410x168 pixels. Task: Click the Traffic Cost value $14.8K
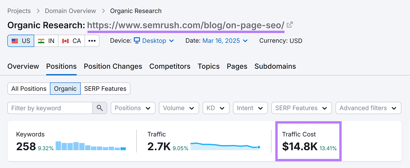pos(300,146)
